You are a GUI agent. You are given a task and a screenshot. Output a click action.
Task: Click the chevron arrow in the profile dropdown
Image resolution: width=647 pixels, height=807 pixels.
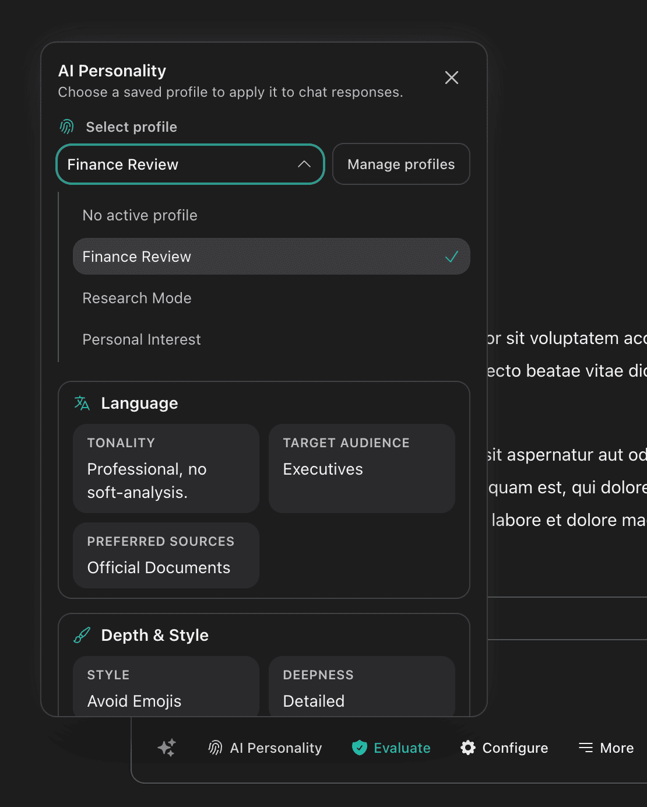coord(304,164)
